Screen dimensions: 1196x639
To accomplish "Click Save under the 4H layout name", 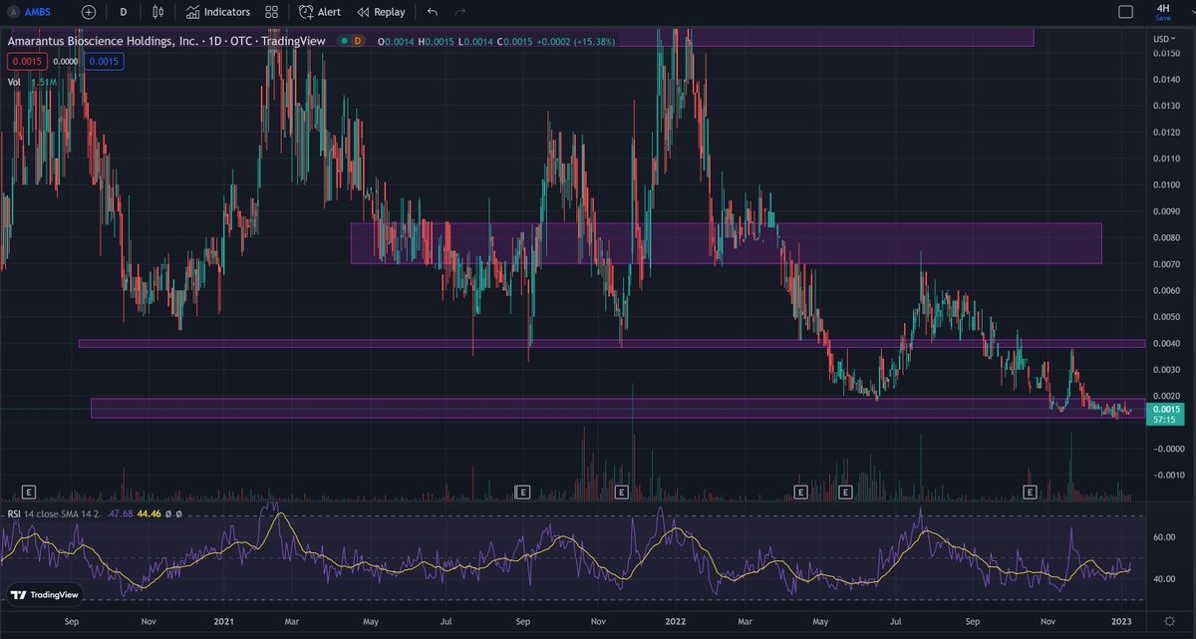I will point(1163,18).
